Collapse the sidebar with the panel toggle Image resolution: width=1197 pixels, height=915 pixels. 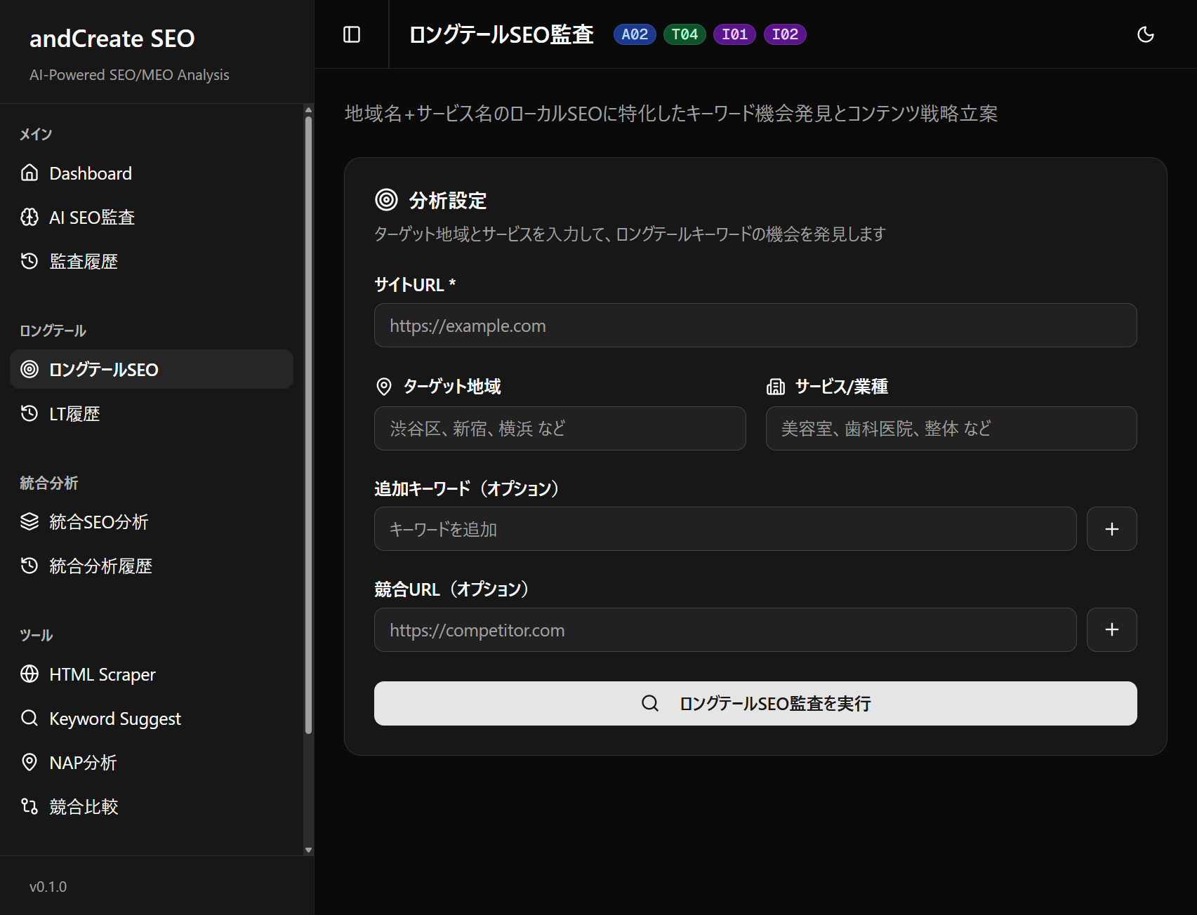click(351, 34)
